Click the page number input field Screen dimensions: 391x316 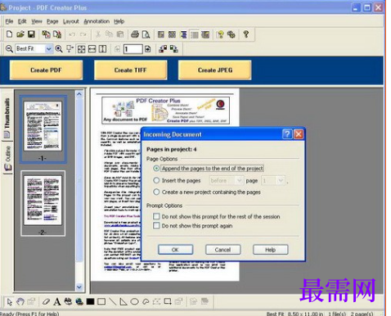coord(133,49)
